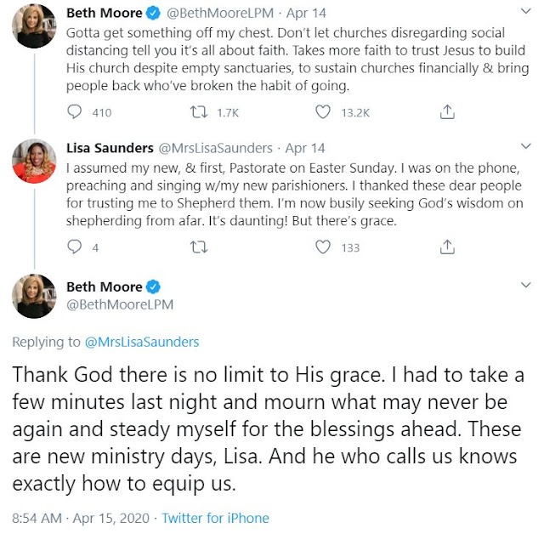Reply to Beth Moore's first tweet

point(75,111)
